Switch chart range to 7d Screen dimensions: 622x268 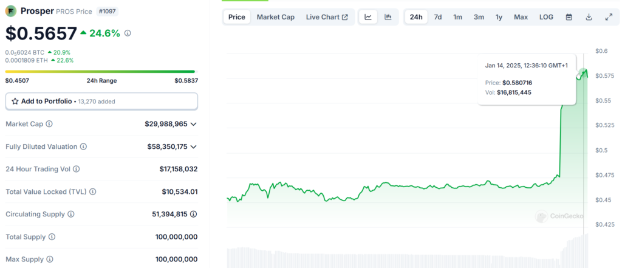tap(437, 17)
